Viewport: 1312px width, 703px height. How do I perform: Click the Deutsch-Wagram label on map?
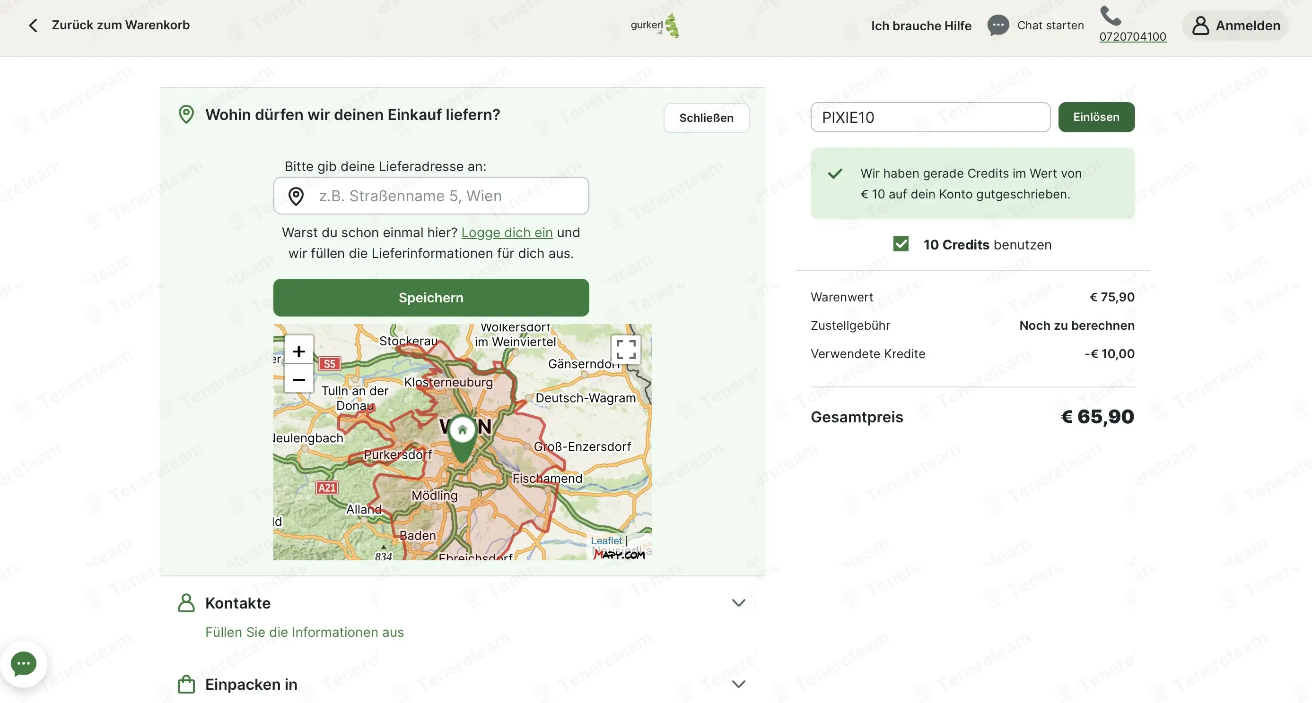pyautogui.click(x=585, y=398)
